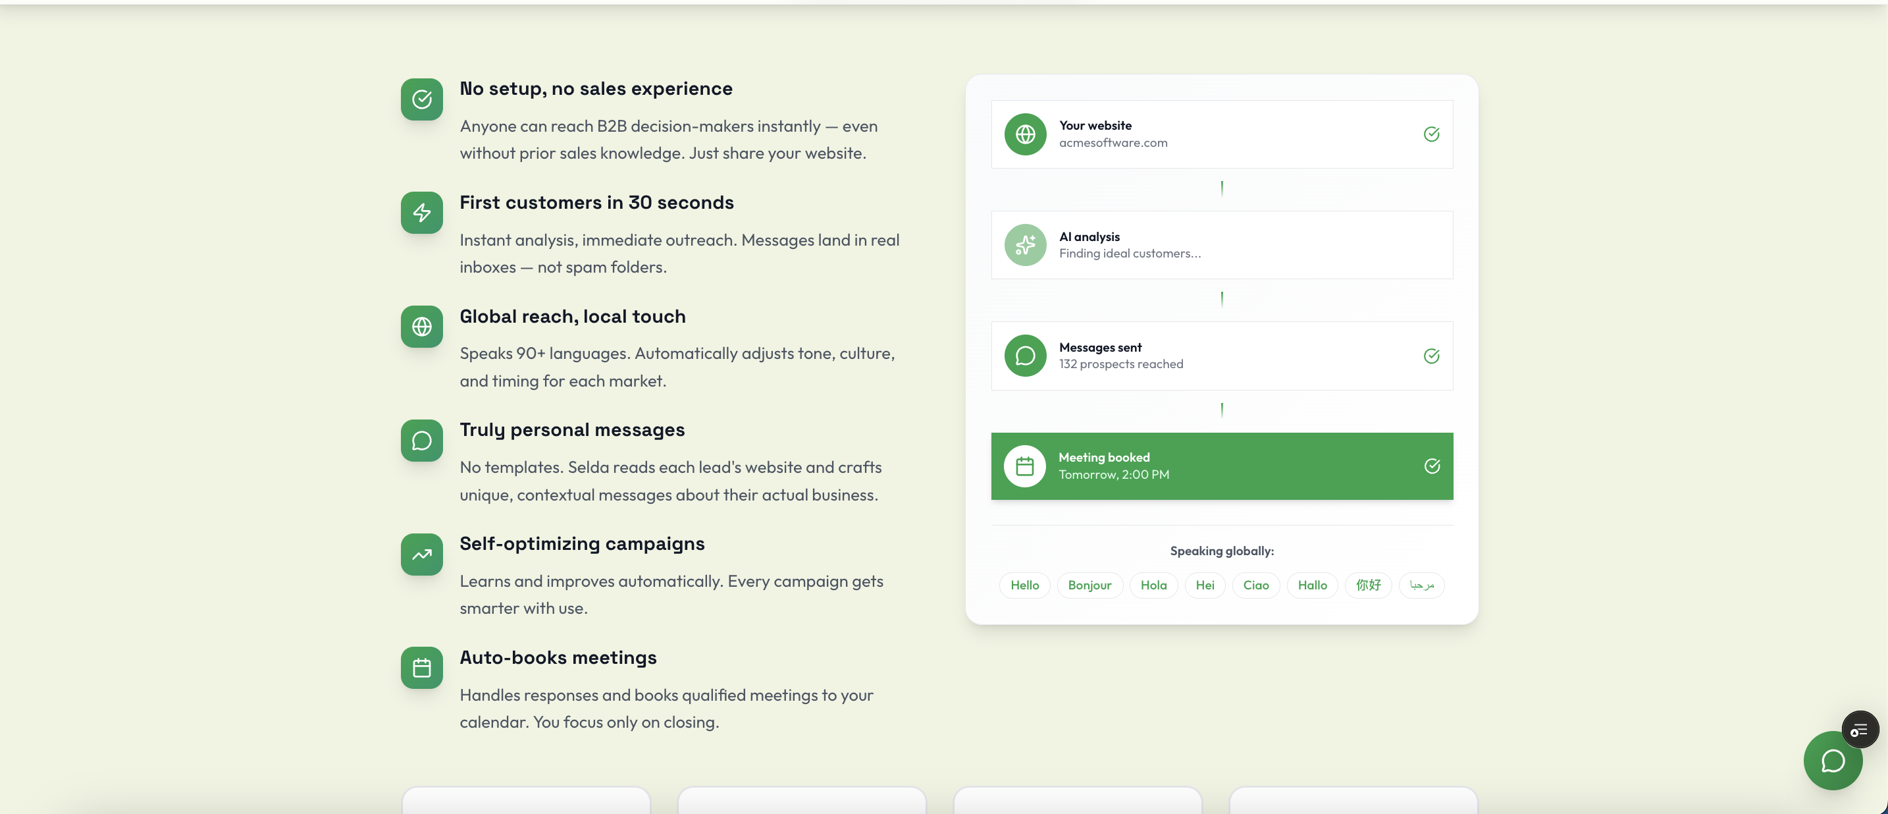Click the No setup, no sales experience heading

[596, 89]
